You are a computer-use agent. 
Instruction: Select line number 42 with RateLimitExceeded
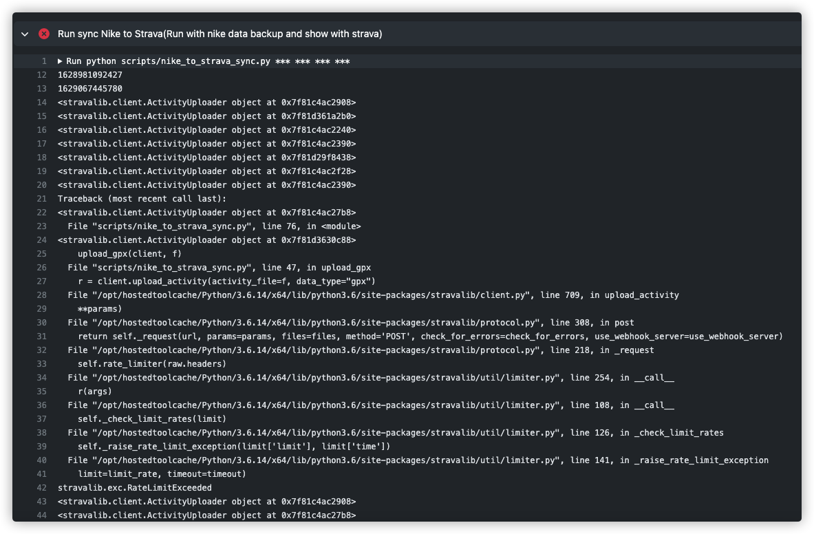point(41,488)
